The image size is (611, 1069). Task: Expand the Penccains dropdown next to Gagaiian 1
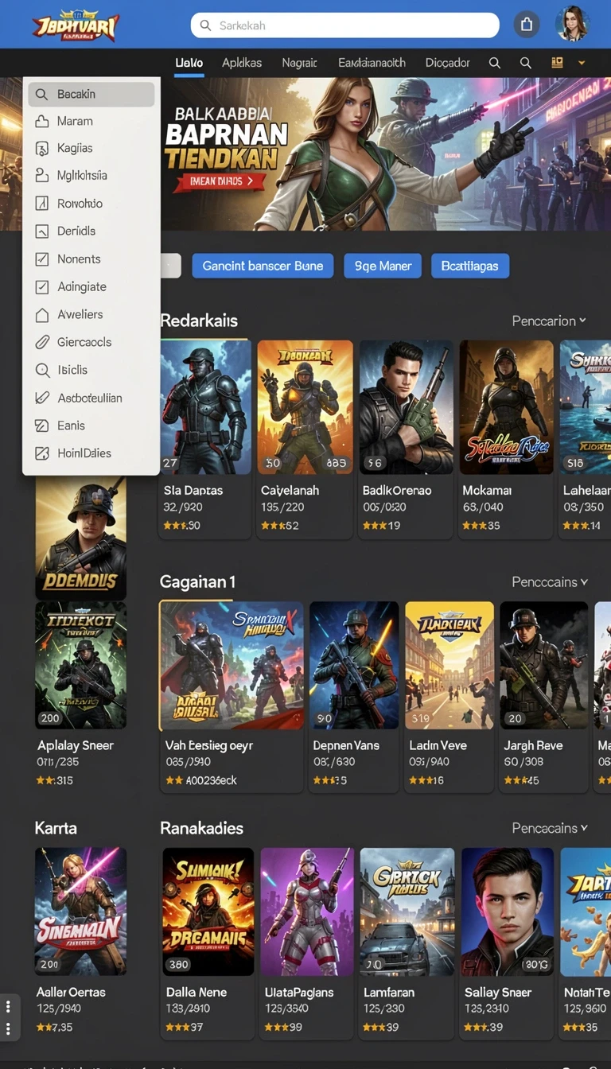tap(550, 582)
